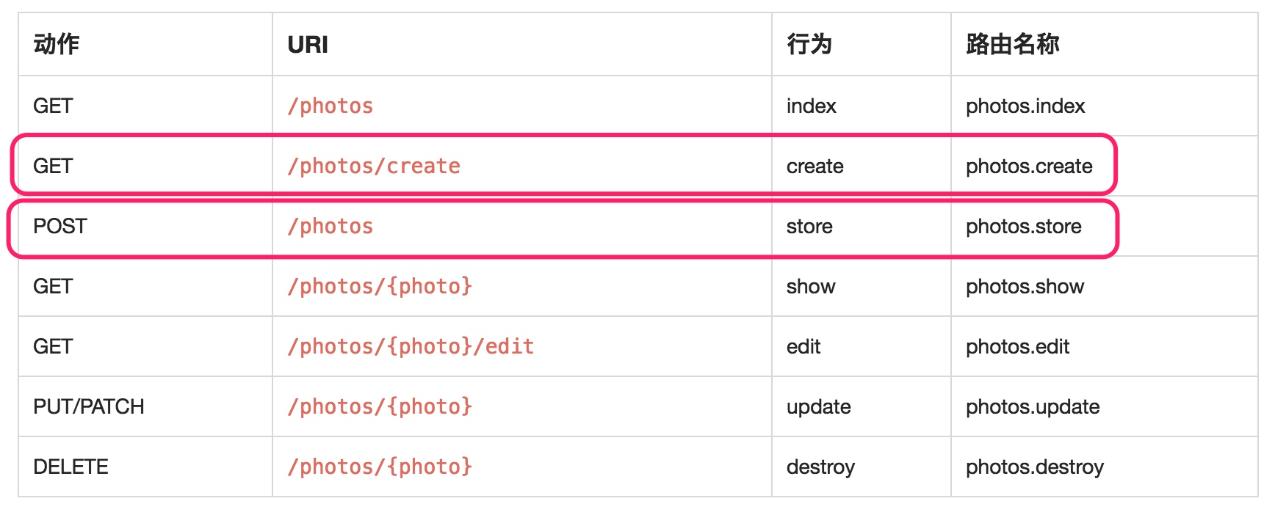
Task: Click the 行为 column header
Action: (x=809, y=45)
